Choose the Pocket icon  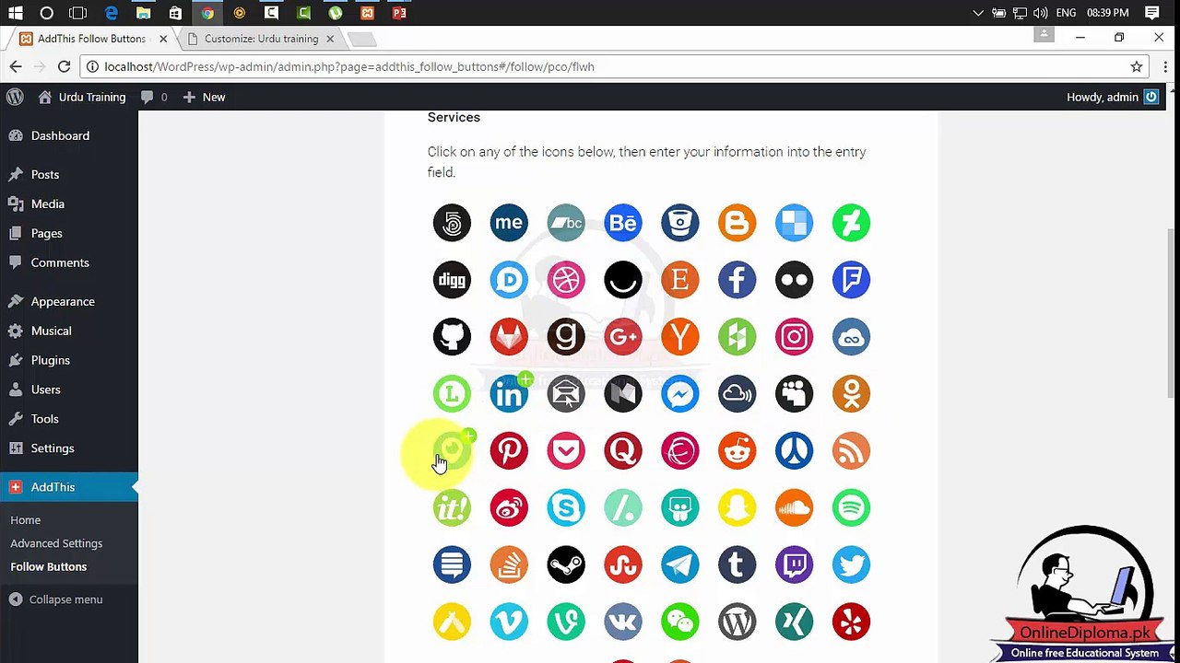[x=566, y=451]
